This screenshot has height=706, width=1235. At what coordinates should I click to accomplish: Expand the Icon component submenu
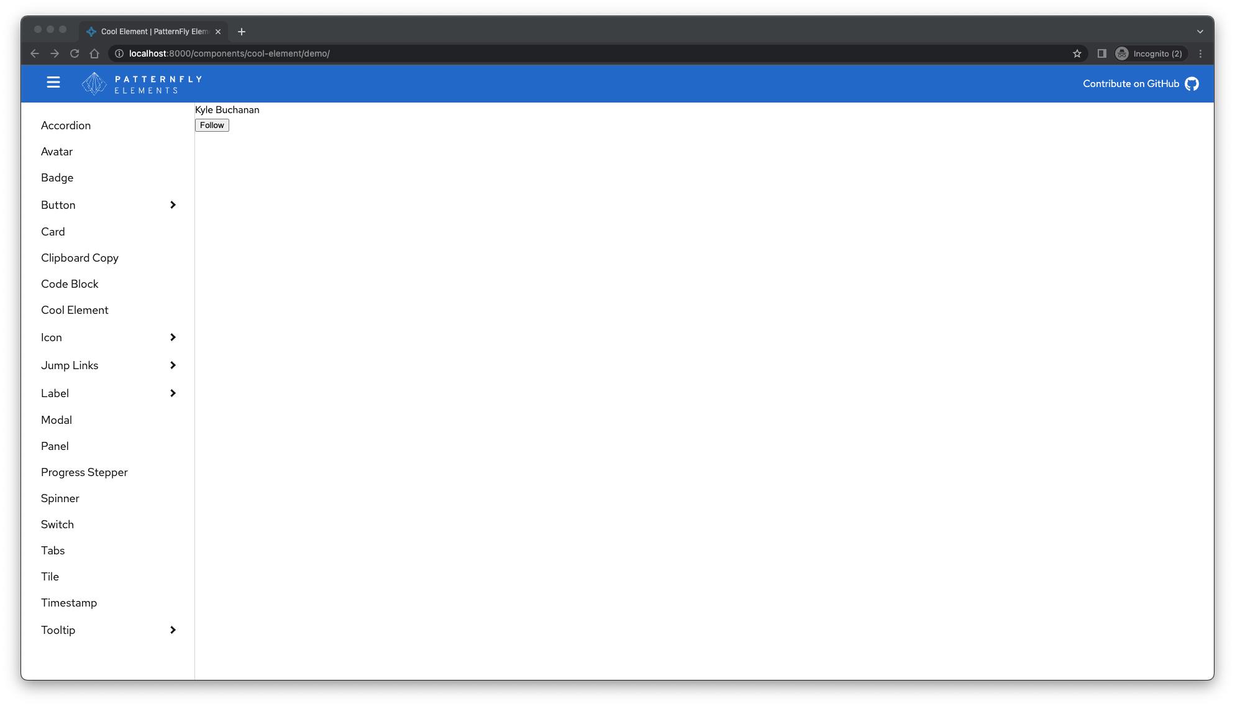tap(173, 337)
